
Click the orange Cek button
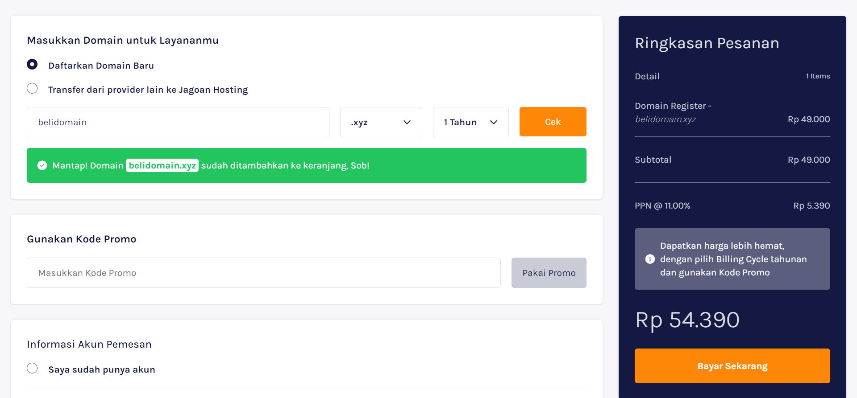(553, 122)
